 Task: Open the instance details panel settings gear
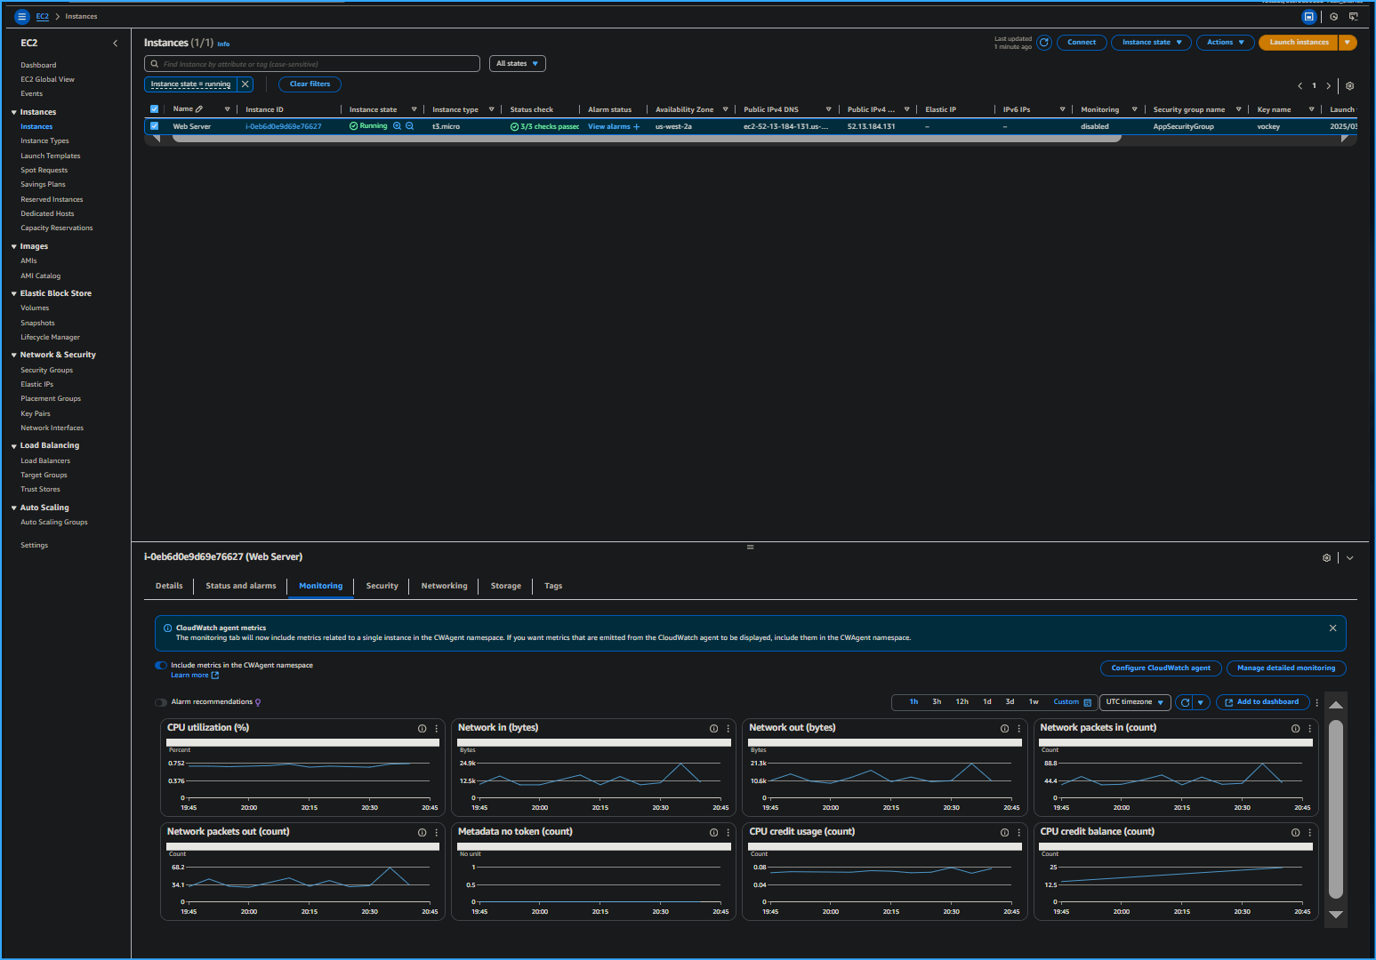click(x=1327, y=557)
